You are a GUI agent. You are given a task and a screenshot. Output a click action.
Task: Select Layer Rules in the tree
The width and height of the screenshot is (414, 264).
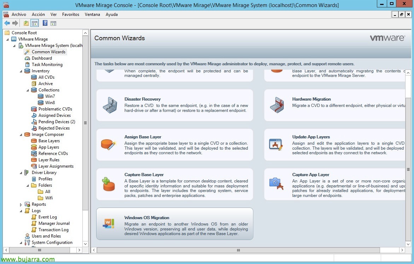(x=49, y=160)
